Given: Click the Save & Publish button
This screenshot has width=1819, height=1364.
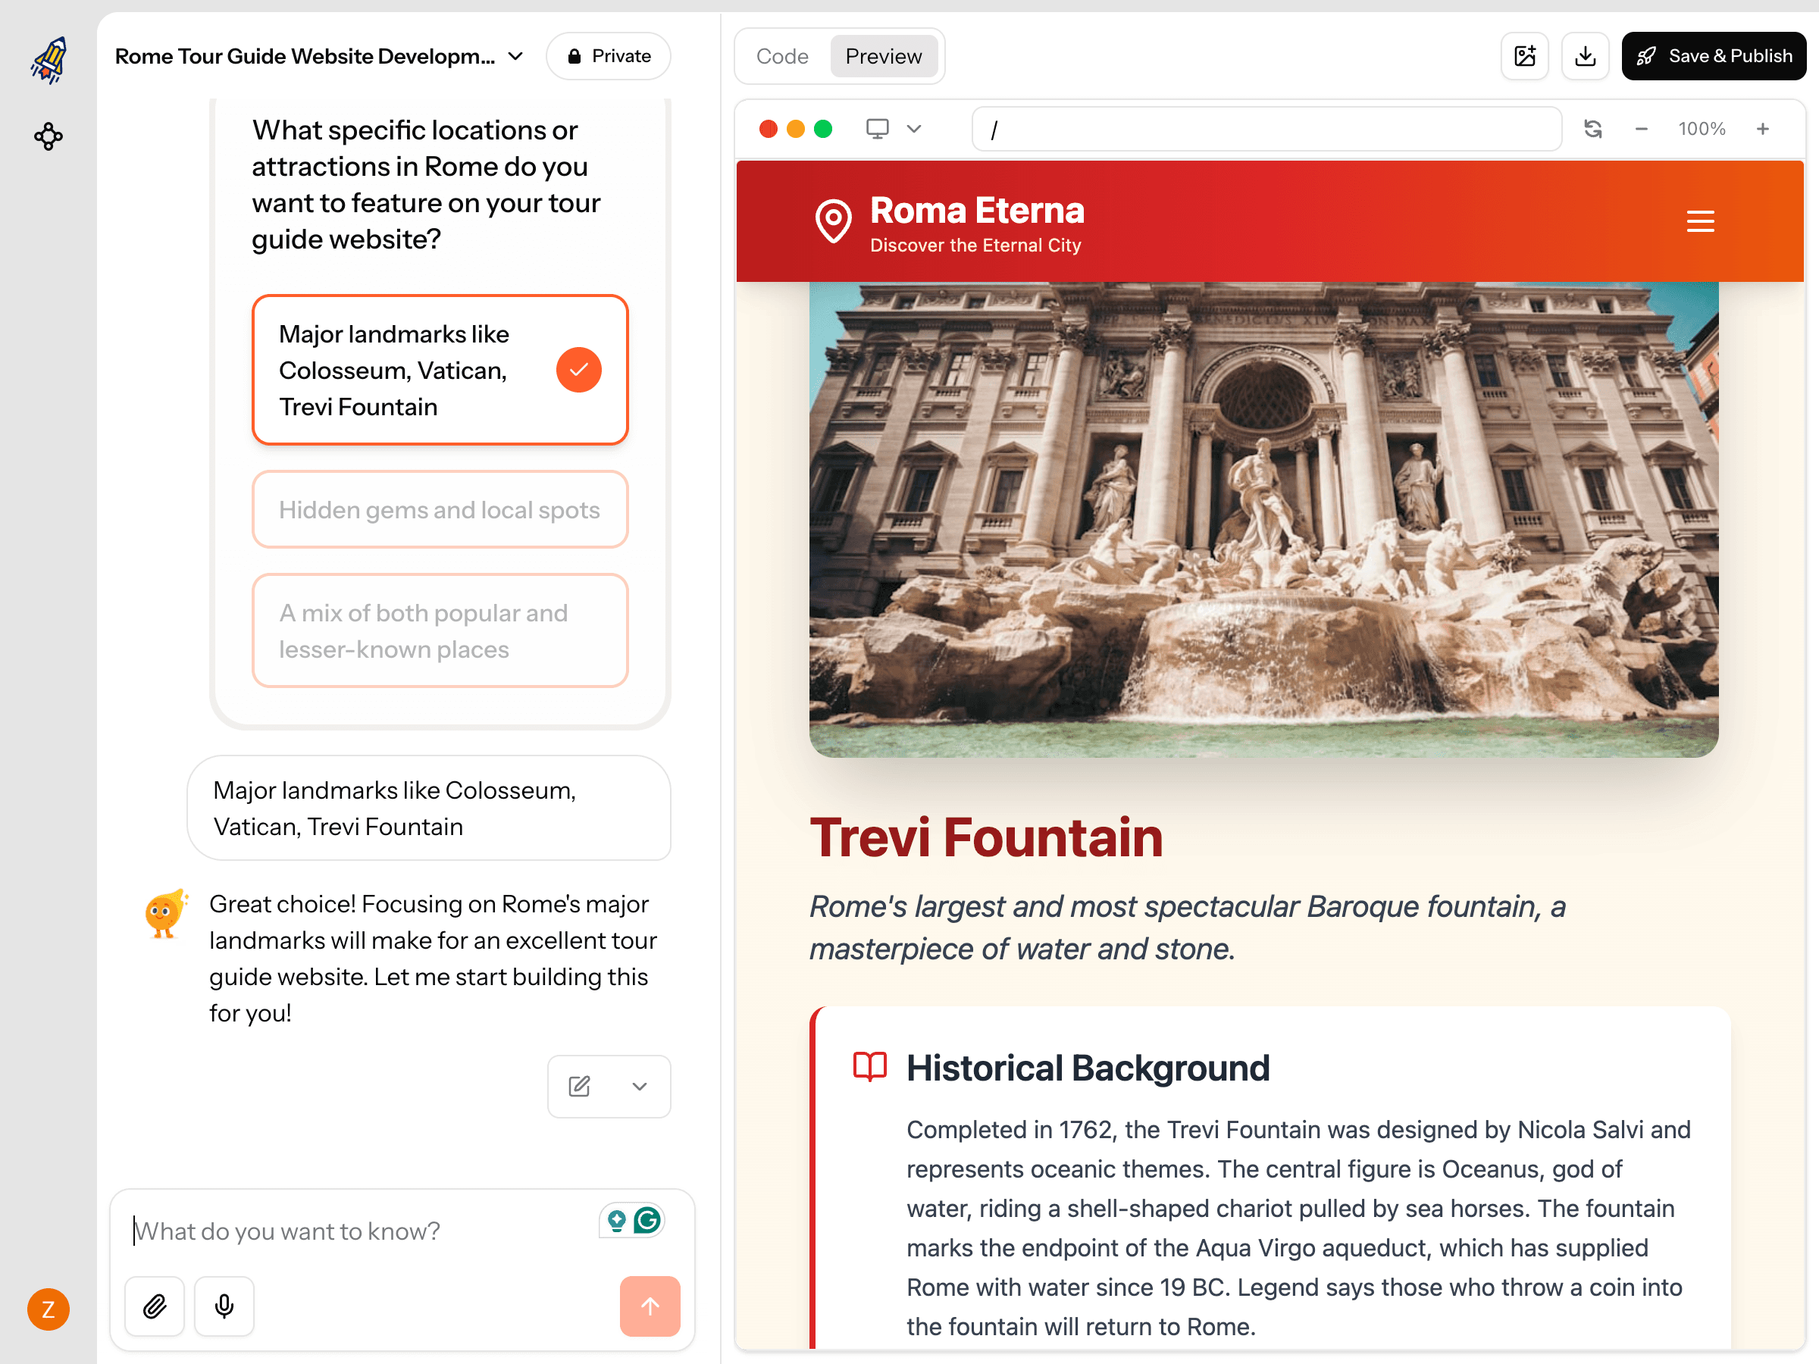Looking at the screenshot, I should 1713,55.
